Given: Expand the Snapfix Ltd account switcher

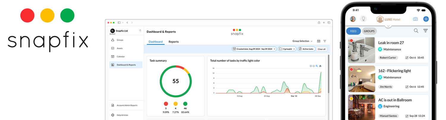Looking at the screenshot, I should point(140,31).
